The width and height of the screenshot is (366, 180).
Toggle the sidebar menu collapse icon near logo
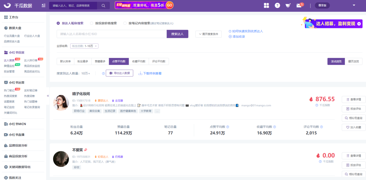click(44, 6)
